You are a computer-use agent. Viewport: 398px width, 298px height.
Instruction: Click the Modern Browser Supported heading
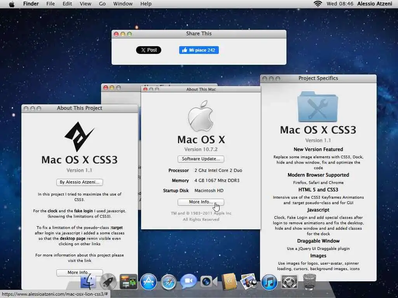(318, 175)
